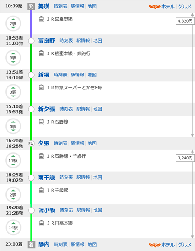
Task: Click the 南千歳 station name
Action: tap(46, 178)
